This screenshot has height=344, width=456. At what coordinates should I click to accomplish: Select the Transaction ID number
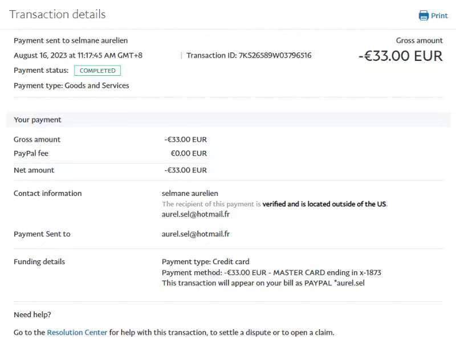(275, 55)
